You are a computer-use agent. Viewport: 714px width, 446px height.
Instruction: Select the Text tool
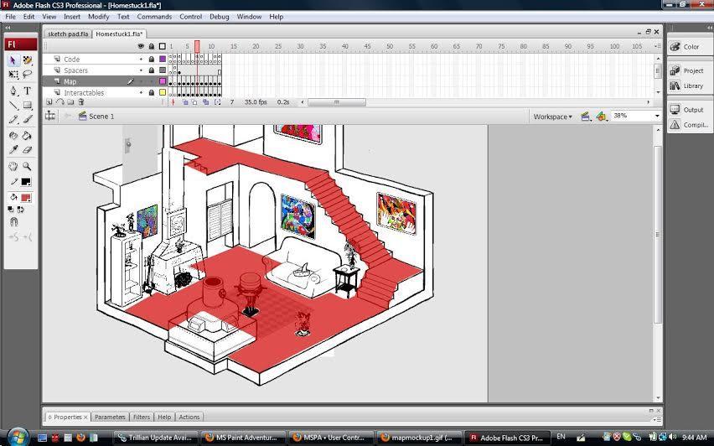[28, 91]
